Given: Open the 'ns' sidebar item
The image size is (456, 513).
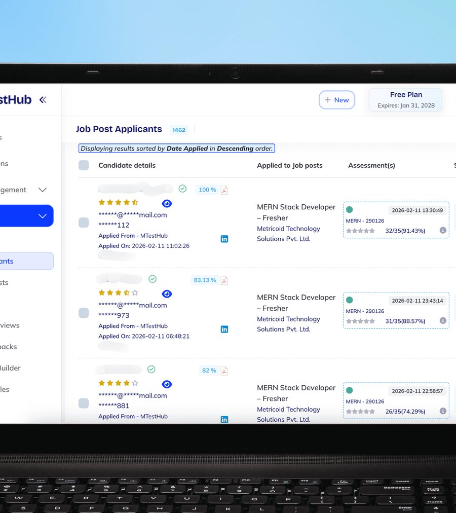Looking at the screenshot, I should [x=5, y=164].
